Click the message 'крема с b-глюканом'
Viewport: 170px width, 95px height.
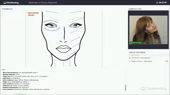coord(16,84)
